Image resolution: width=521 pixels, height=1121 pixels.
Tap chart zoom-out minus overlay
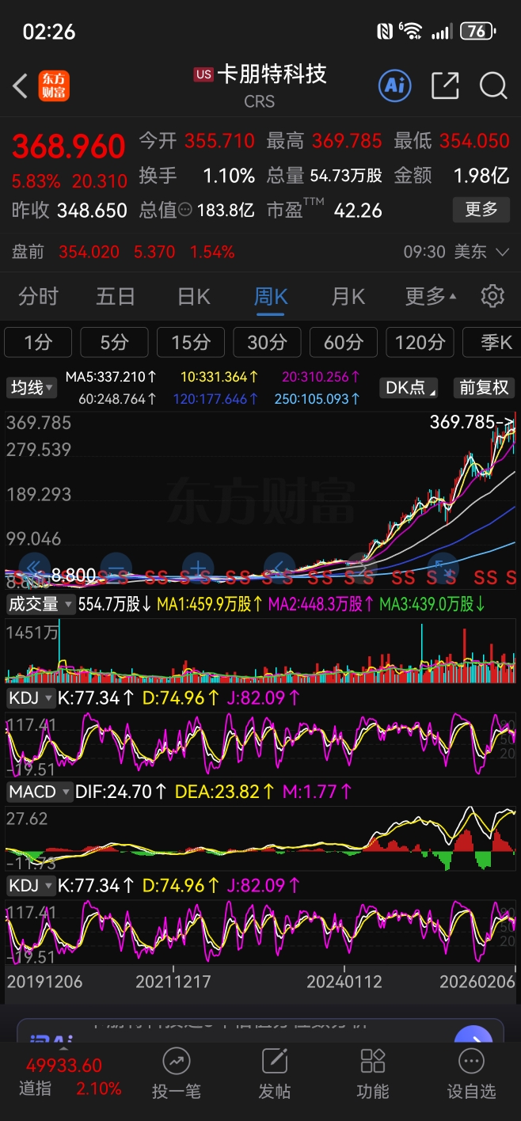[116, 567]
